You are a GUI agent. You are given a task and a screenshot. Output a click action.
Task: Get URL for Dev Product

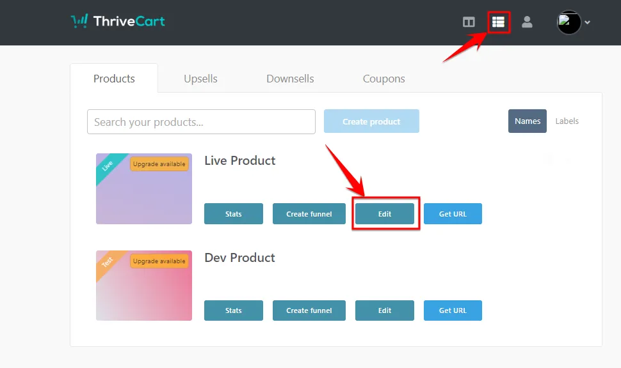(453, 310)
